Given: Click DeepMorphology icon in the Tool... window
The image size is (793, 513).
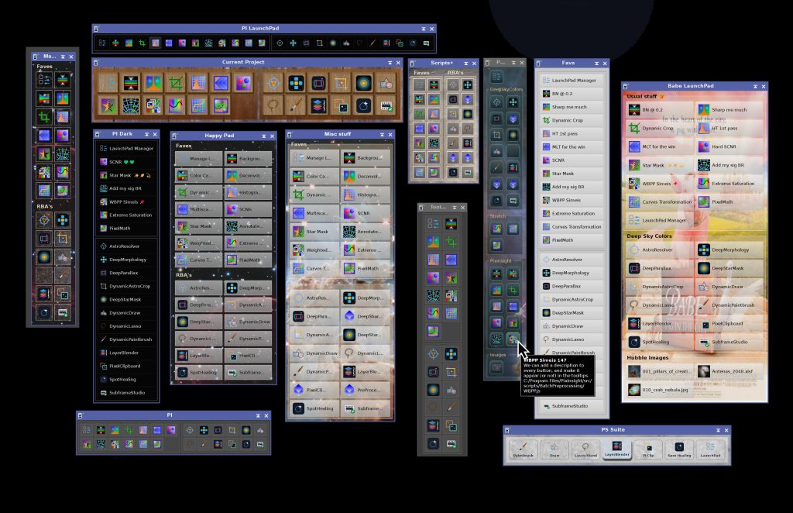Looking at the screenshot, I should [x=451, y=353].
